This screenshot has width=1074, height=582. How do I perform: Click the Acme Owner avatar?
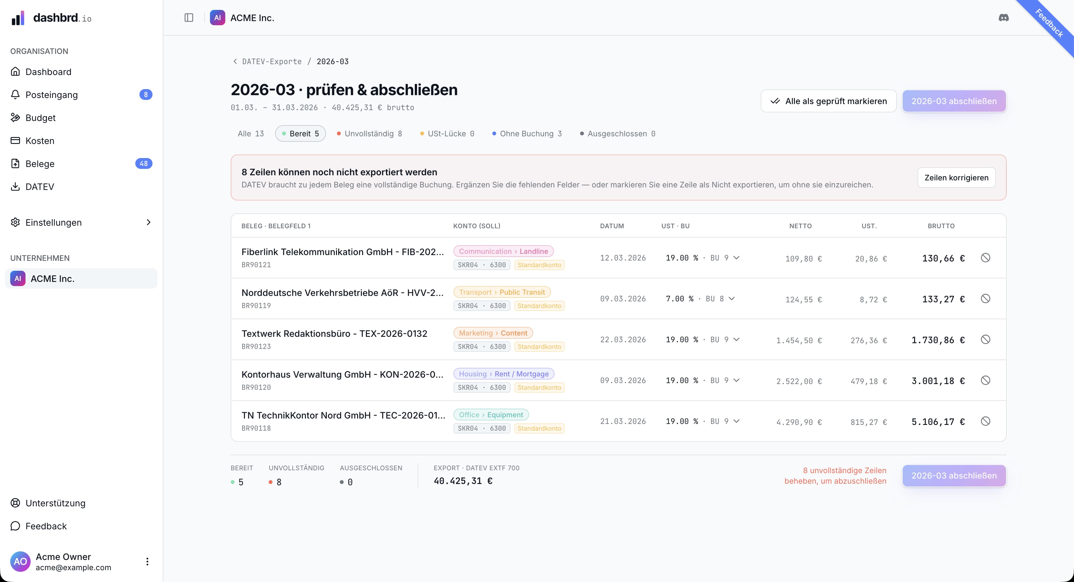click(20, 562)
